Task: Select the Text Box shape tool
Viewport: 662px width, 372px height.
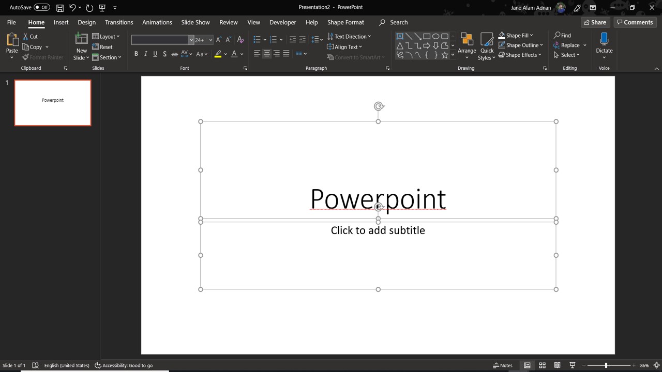Action: (x=400, y=36)
